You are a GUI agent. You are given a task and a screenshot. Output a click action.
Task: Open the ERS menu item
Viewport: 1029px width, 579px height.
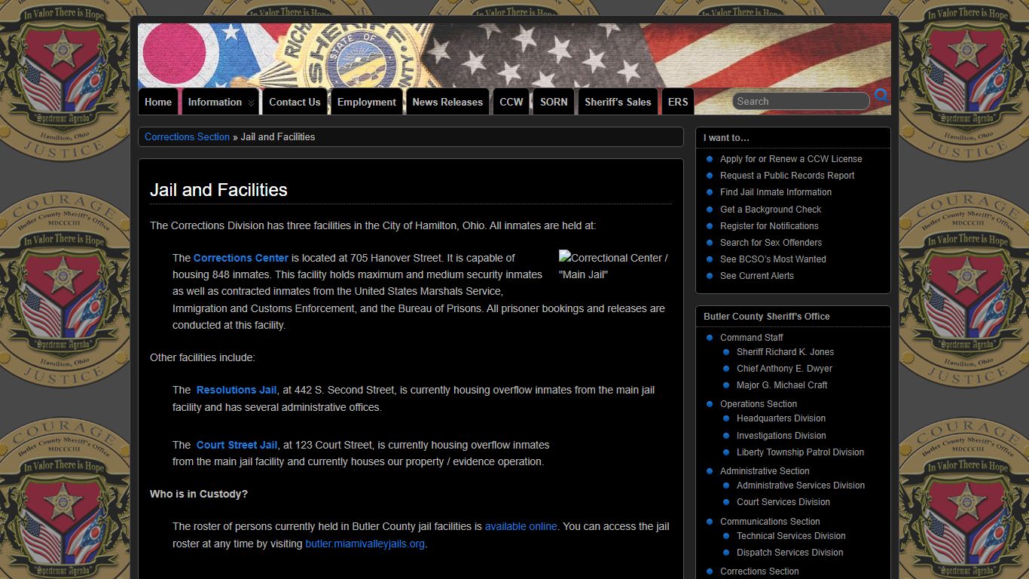pos(678,102)
